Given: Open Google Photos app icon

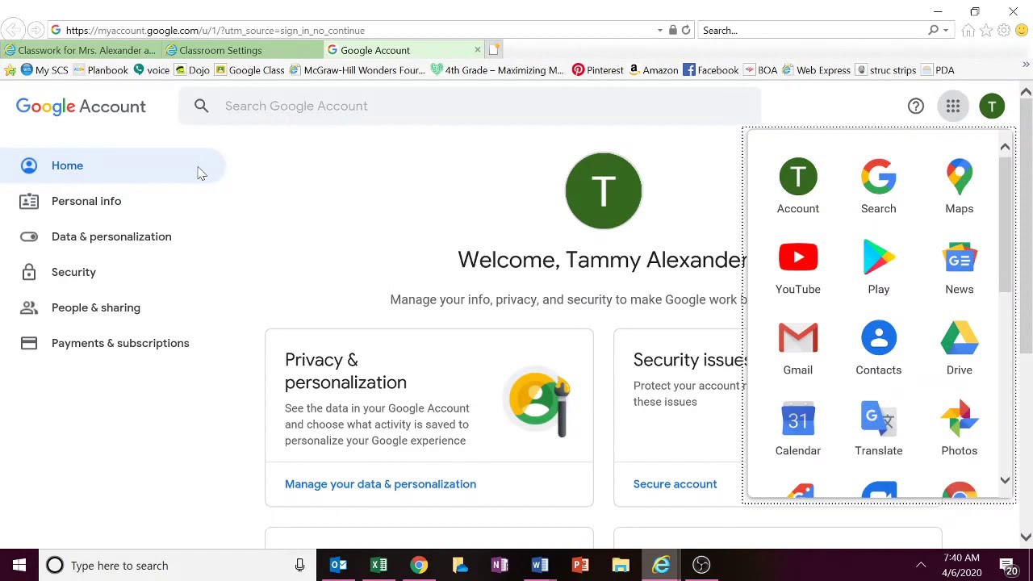Looking at the screenshot, I should (x=959, y=428).
